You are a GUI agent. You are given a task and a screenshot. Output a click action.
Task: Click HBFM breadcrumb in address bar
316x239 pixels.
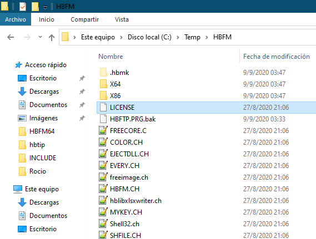click(x=222, y=37)
